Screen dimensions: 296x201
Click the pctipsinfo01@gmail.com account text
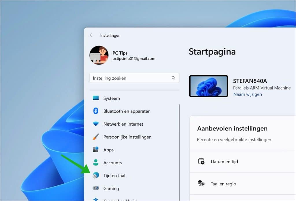[x=134, y=59]
